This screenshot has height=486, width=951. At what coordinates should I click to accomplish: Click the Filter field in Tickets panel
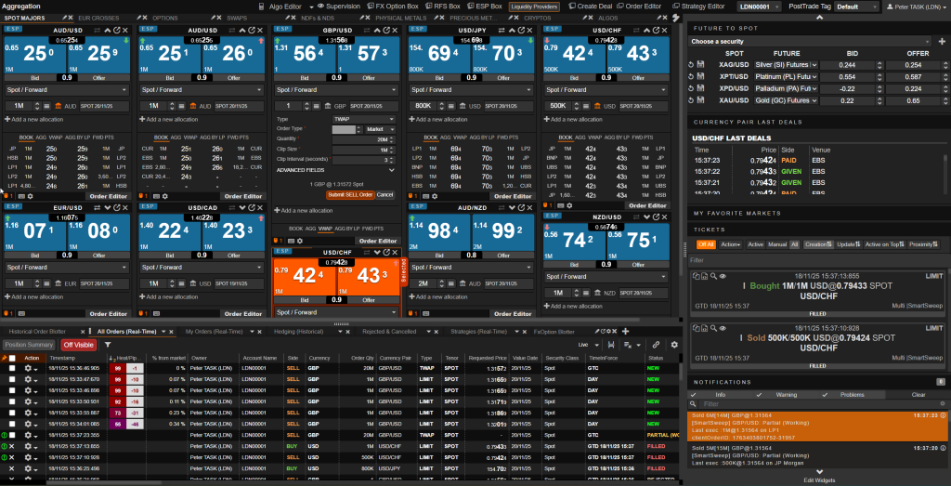[817, 260]
